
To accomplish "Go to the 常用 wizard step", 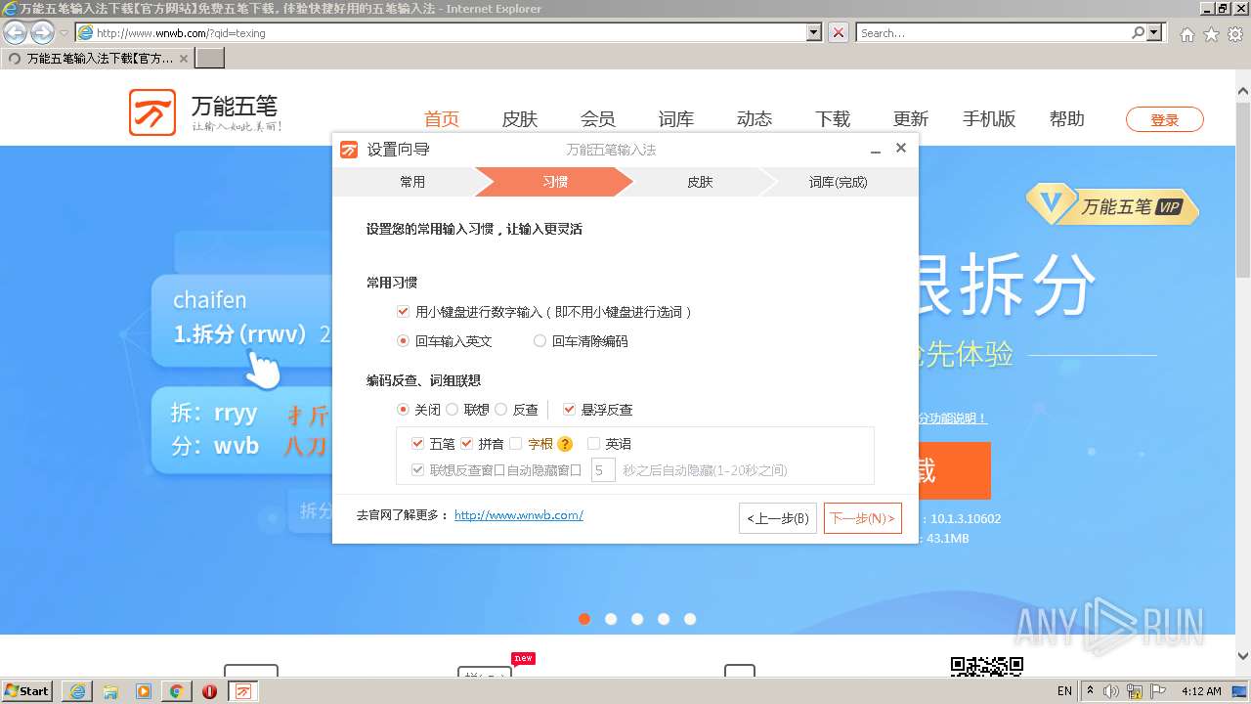I will [411, 182].
